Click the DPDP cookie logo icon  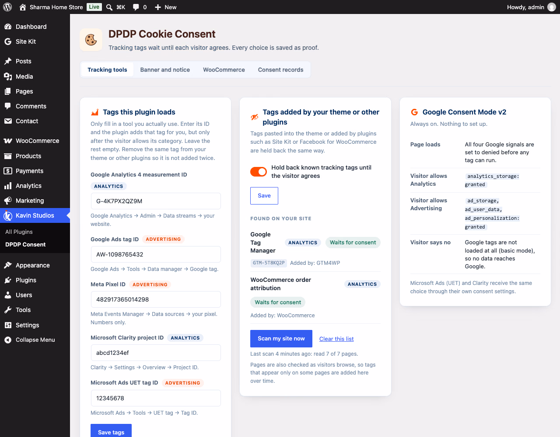[91, 40]
